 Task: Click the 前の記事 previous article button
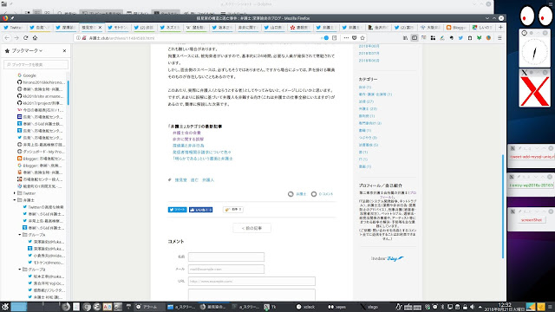(252, 228)
